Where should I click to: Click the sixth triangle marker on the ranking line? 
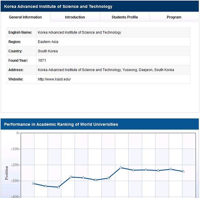pyautogui.click(x=96, y=180)
